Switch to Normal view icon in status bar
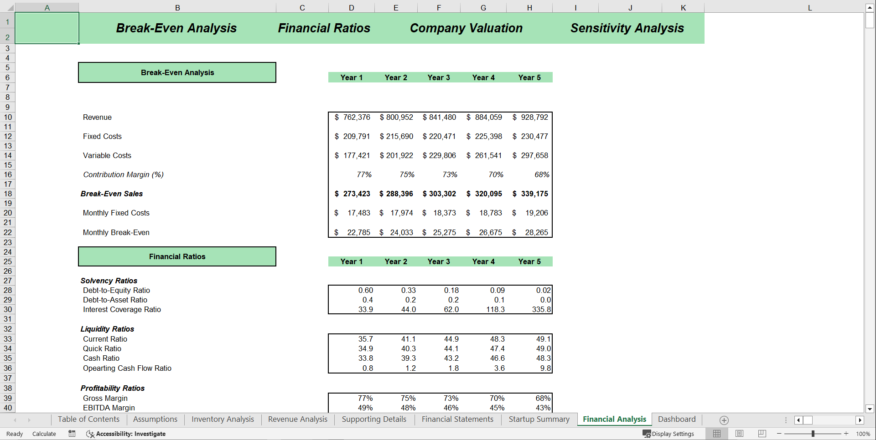 coord(717,434)
